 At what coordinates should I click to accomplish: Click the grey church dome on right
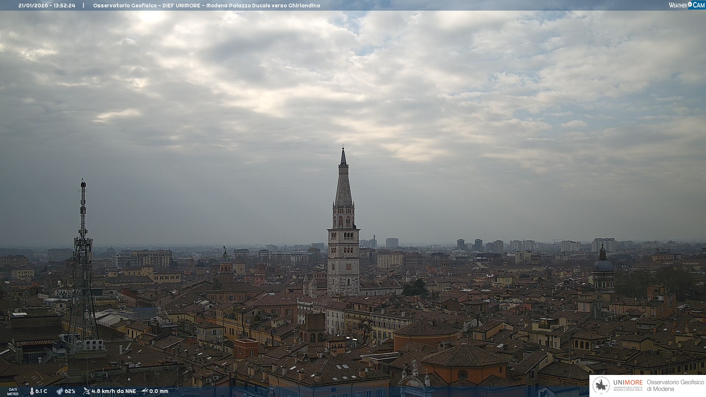[x=603, y=265]
